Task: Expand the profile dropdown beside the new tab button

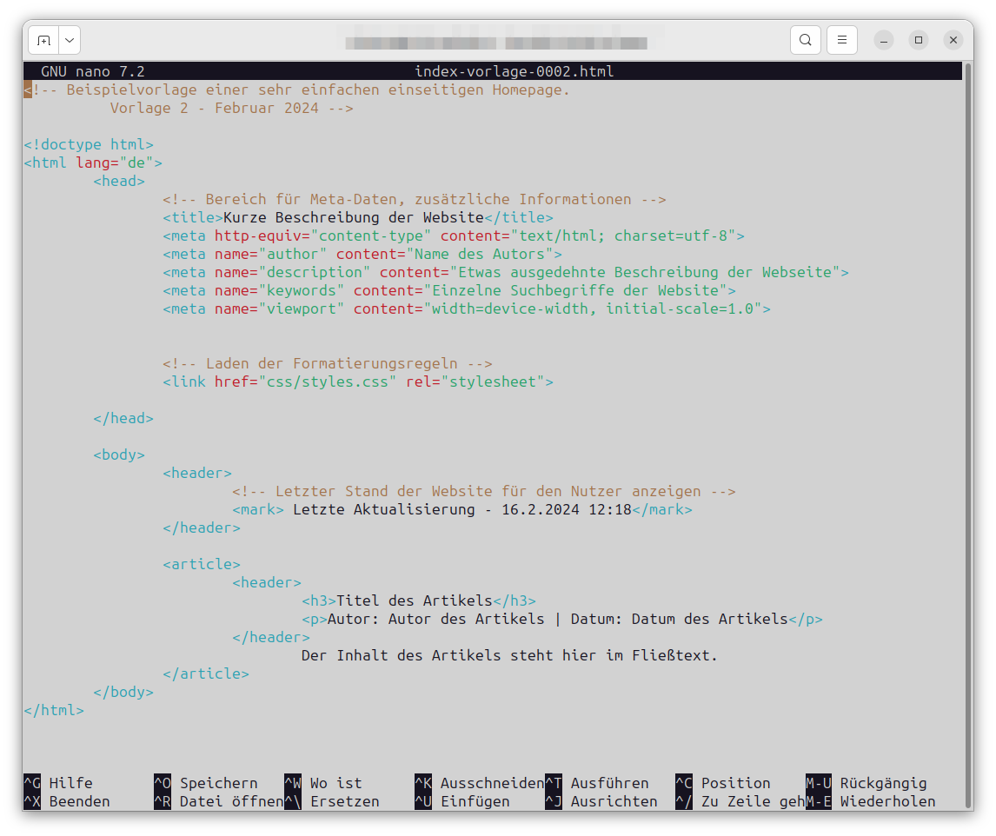Action: click(x=69, y=39)
